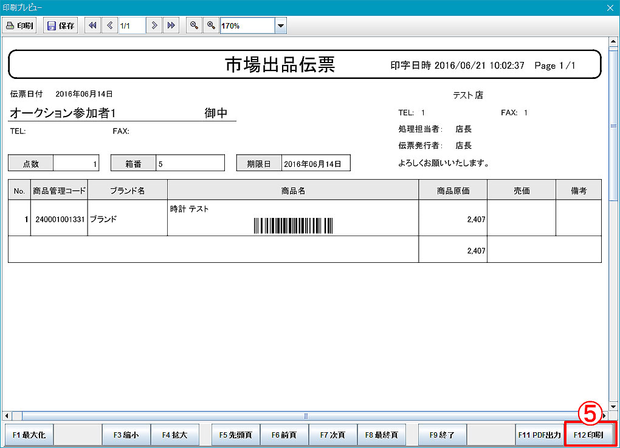This screenshot has height=448, width=620.
Task: Click inside the page number input field
Action: coord(131,25)
